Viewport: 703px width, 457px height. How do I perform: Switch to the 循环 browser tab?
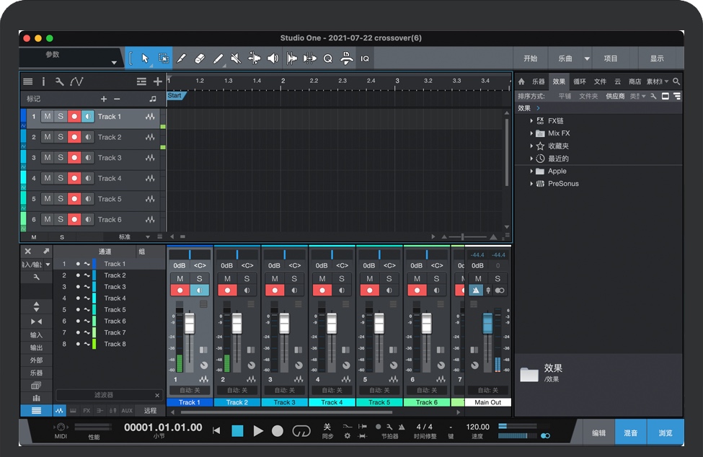580,81
